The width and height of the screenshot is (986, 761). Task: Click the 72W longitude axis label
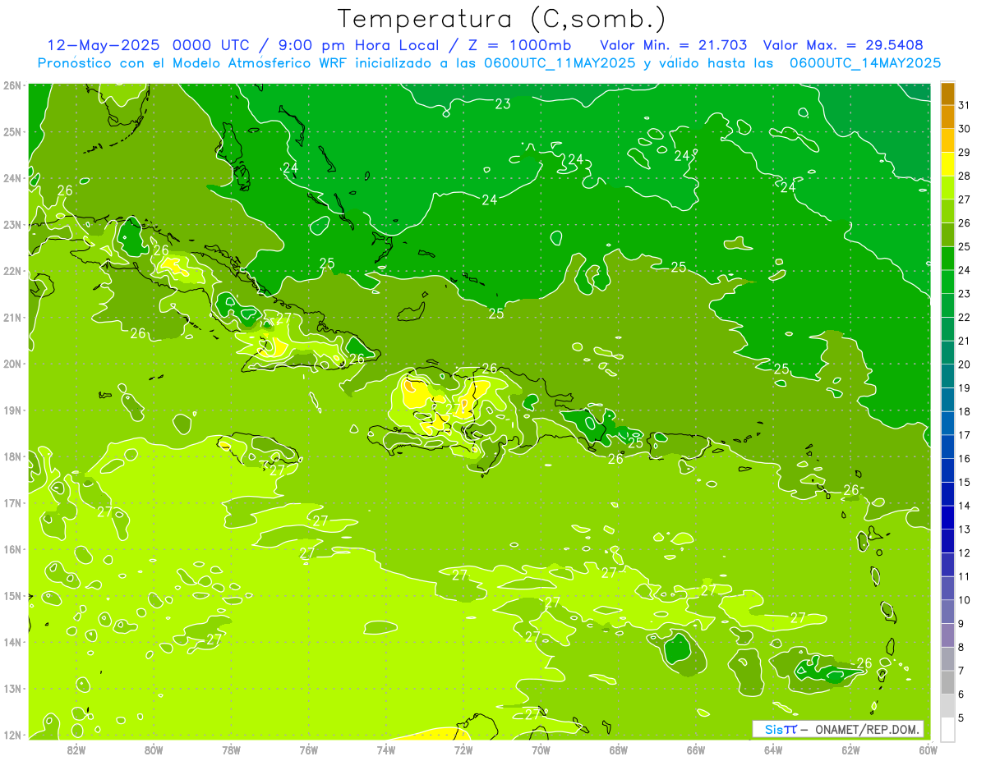tap(463, 750)
